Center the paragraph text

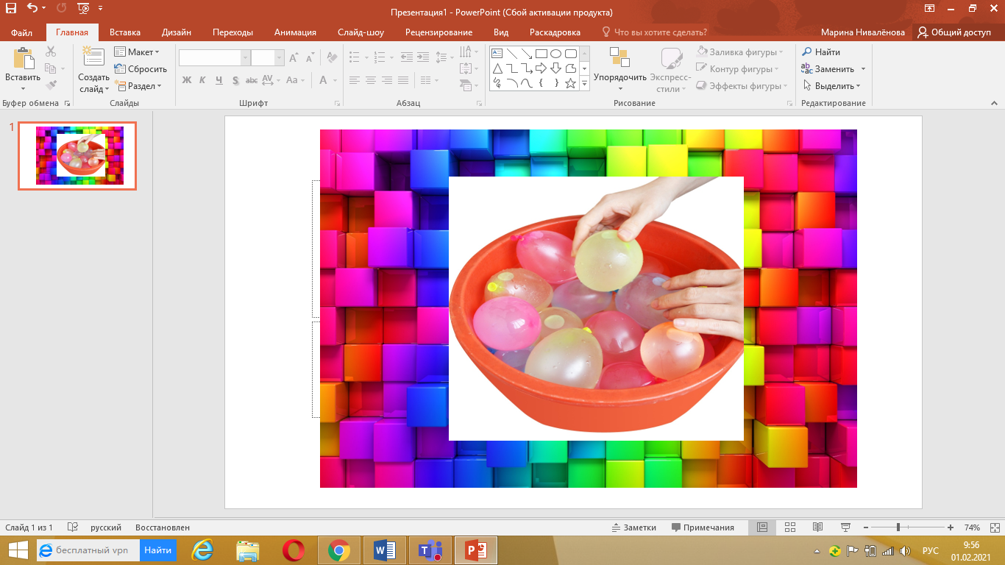point(371,80)
